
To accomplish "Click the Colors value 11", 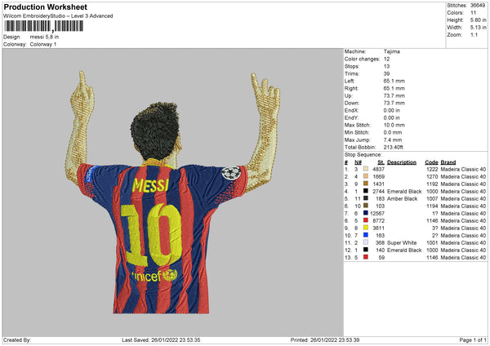I will tap(473, 13).
